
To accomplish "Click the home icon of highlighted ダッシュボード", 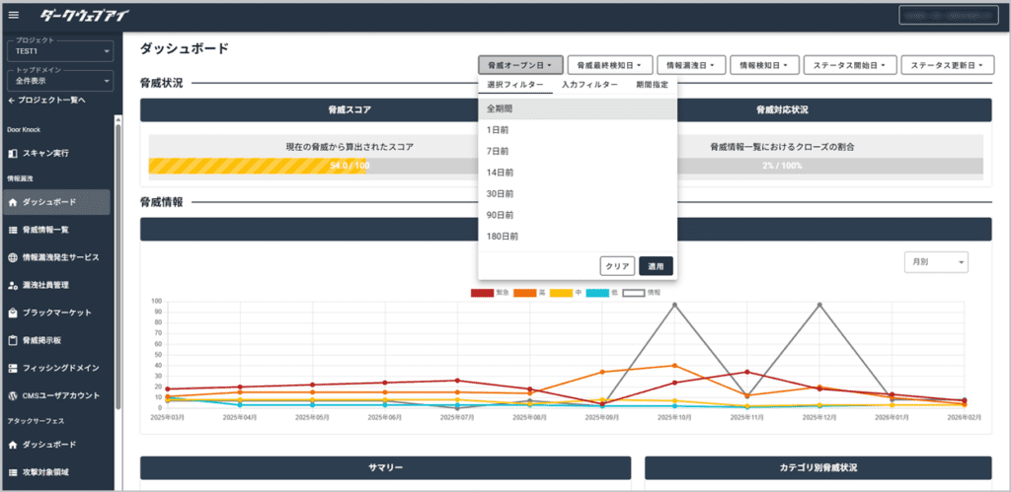I will [13, 202].
